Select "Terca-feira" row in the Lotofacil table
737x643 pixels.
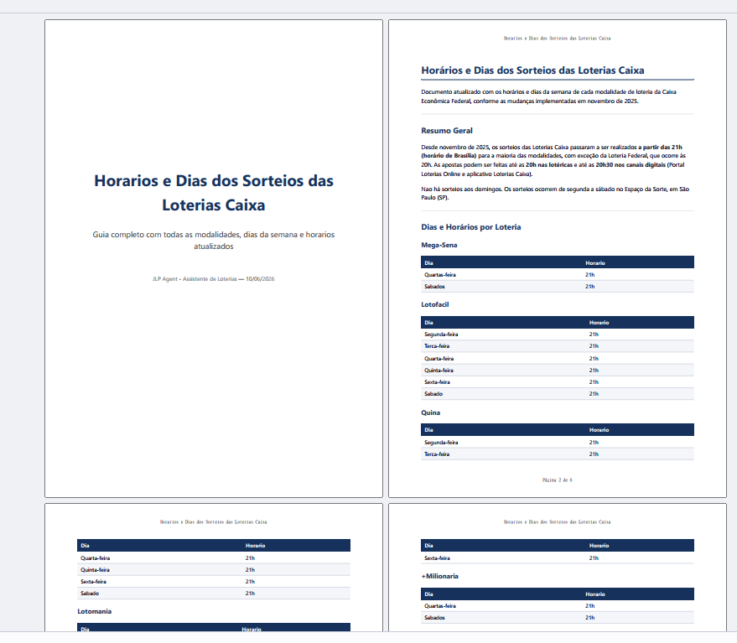pos(558,346)
